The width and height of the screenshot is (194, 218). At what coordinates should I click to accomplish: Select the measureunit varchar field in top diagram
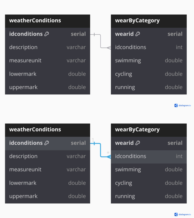click(x=47, y=61)
